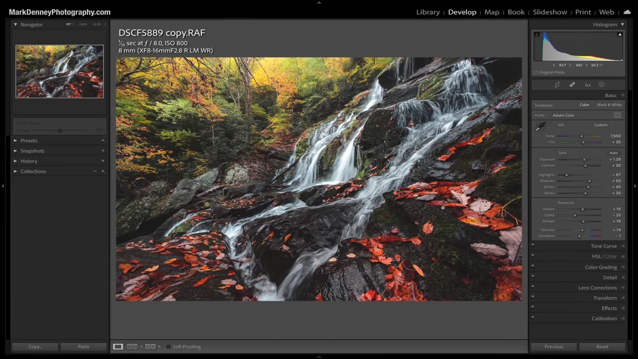Screen dimensions: 638x359
Task: Pick the White Balance eyedropper tool
Action: click(x=540, y=126)
